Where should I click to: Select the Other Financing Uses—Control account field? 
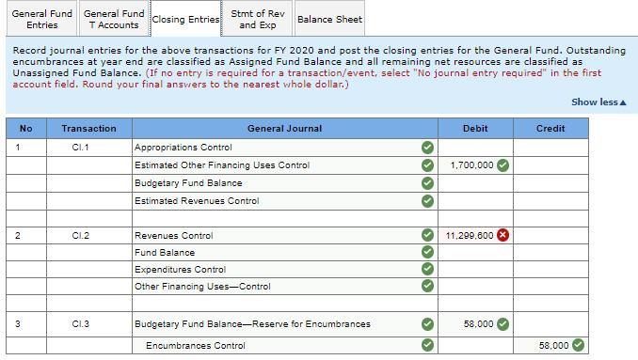pos(285,287)
